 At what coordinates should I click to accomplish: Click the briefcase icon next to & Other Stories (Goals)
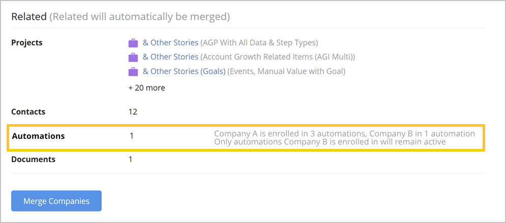(x=133, y=72)
